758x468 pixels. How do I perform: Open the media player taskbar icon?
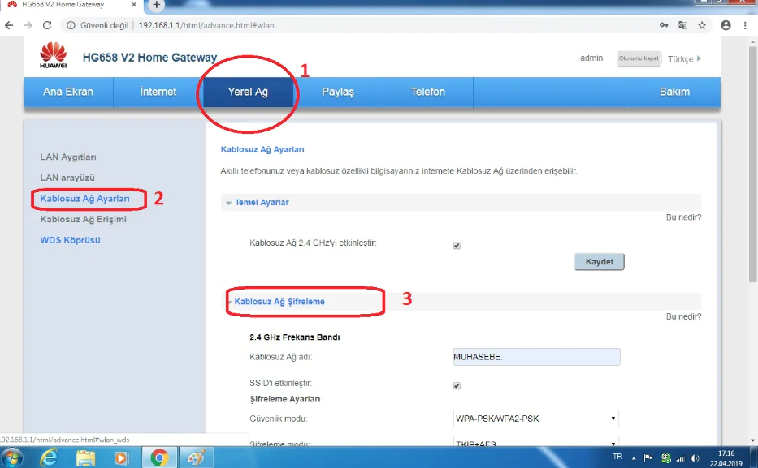click(x=121, y=457)
